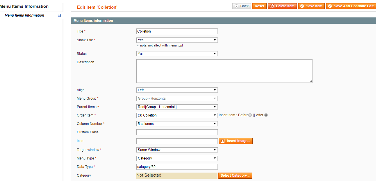Image resolution: width=380 pixels, height=181 pixels.
Task: Click the Icon path input field
Action: [177, 141]
